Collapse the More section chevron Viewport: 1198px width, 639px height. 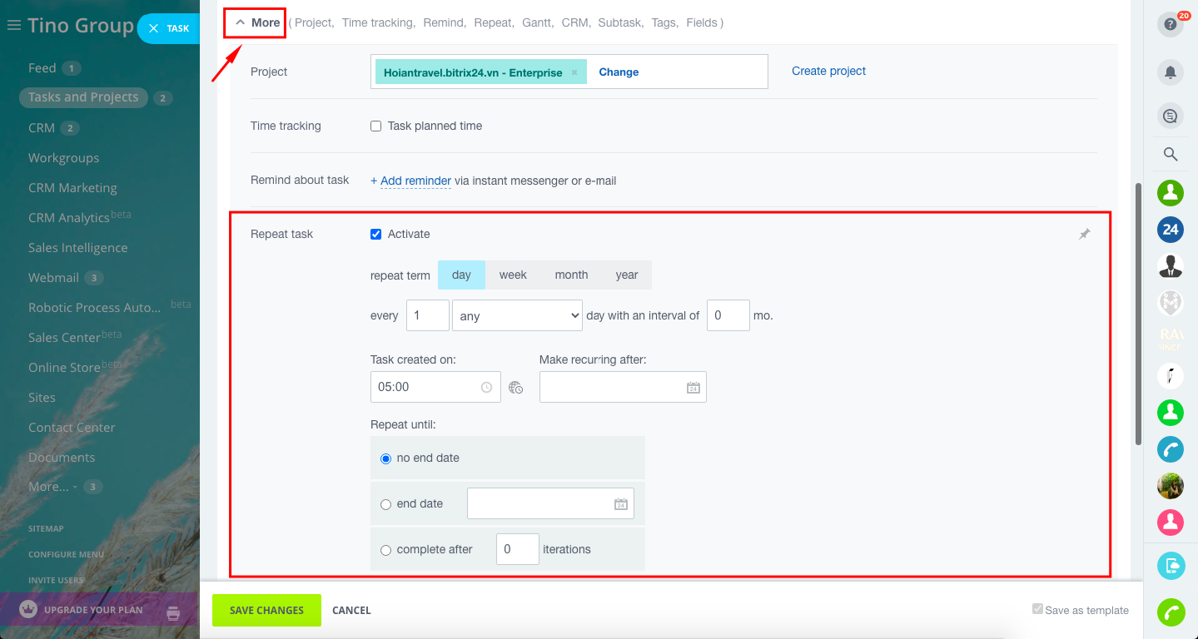241,22
